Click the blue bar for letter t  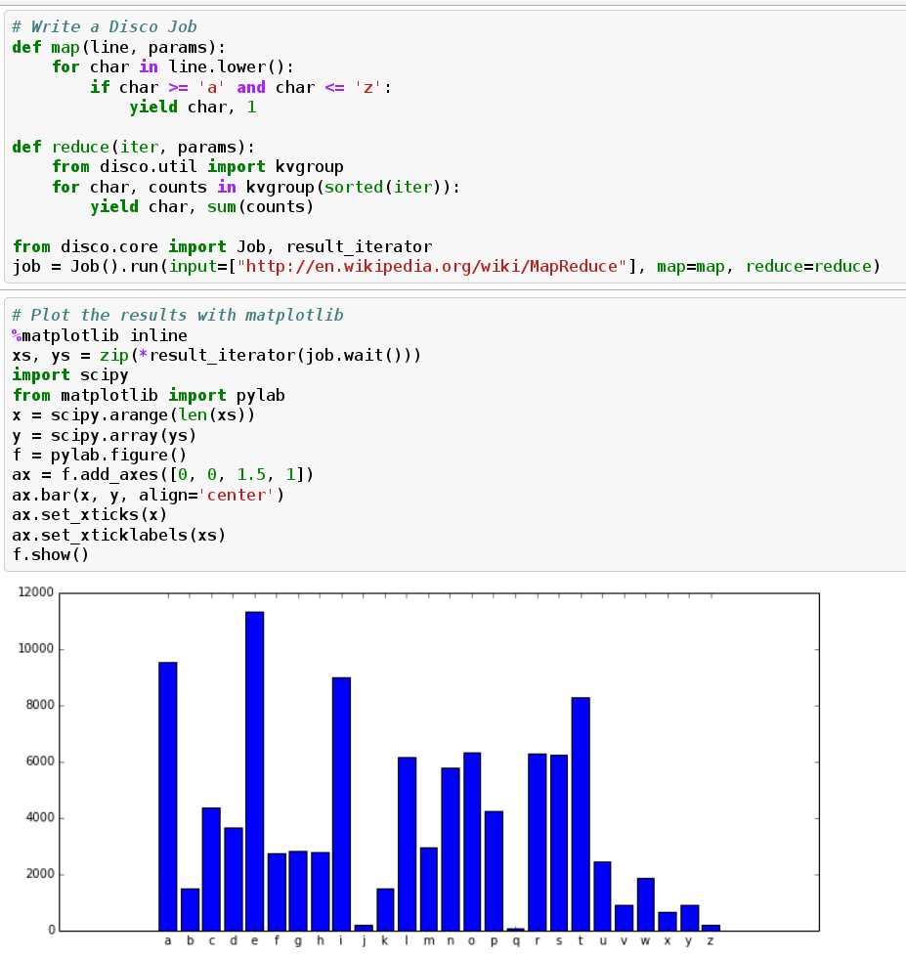(x=581, y=814)
